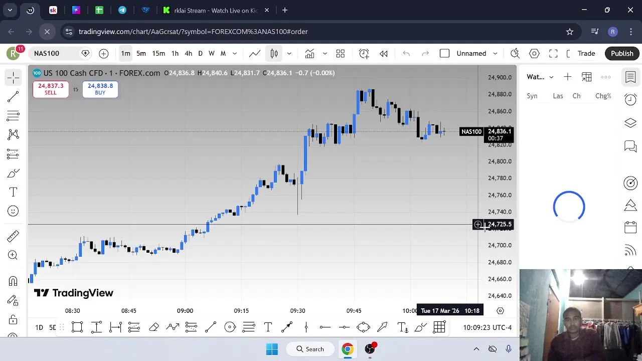642x361 pixels.
Task: Undo the last chart action
Action: tap(406, 53)
